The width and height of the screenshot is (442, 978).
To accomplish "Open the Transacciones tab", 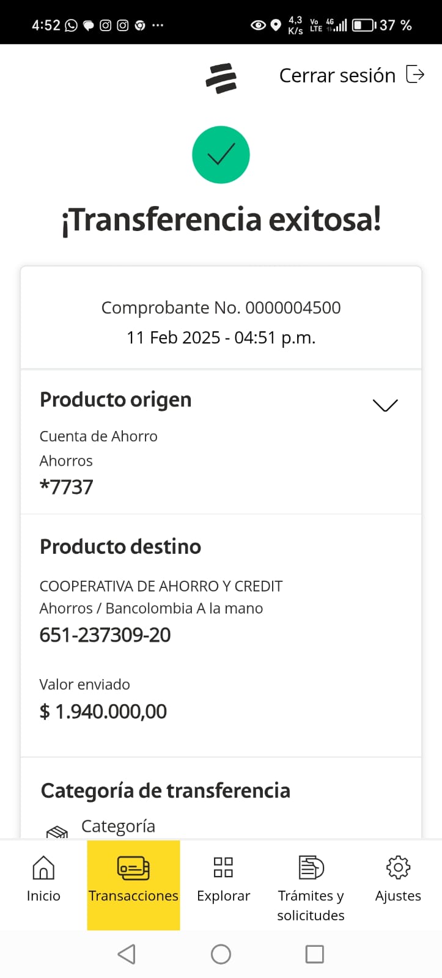I will pos(133,895).
